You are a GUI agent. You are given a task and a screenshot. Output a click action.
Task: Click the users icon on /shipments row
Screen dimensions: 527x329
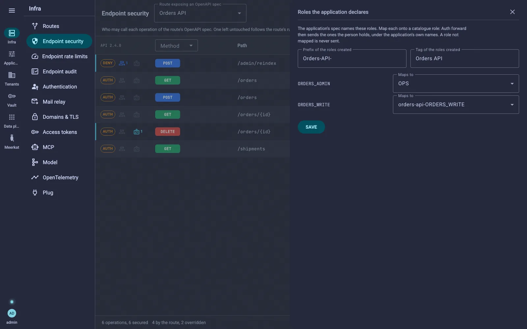tap(122, 149)
